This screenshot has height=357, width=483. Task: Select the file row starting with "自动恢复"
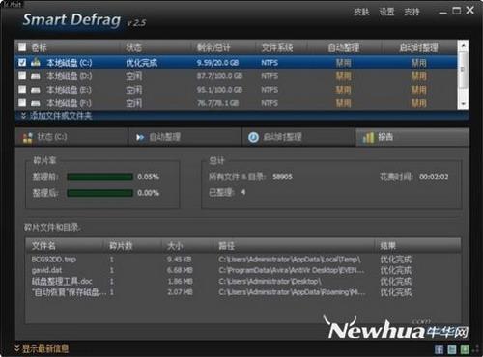point(243,292)
